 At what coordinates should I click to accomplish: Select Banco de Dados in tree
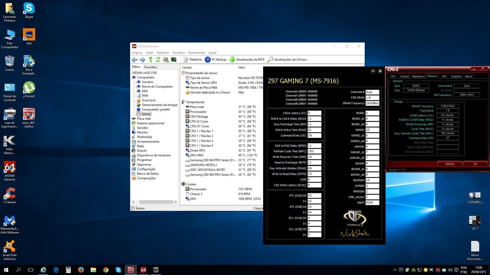[x=148, y=174]
